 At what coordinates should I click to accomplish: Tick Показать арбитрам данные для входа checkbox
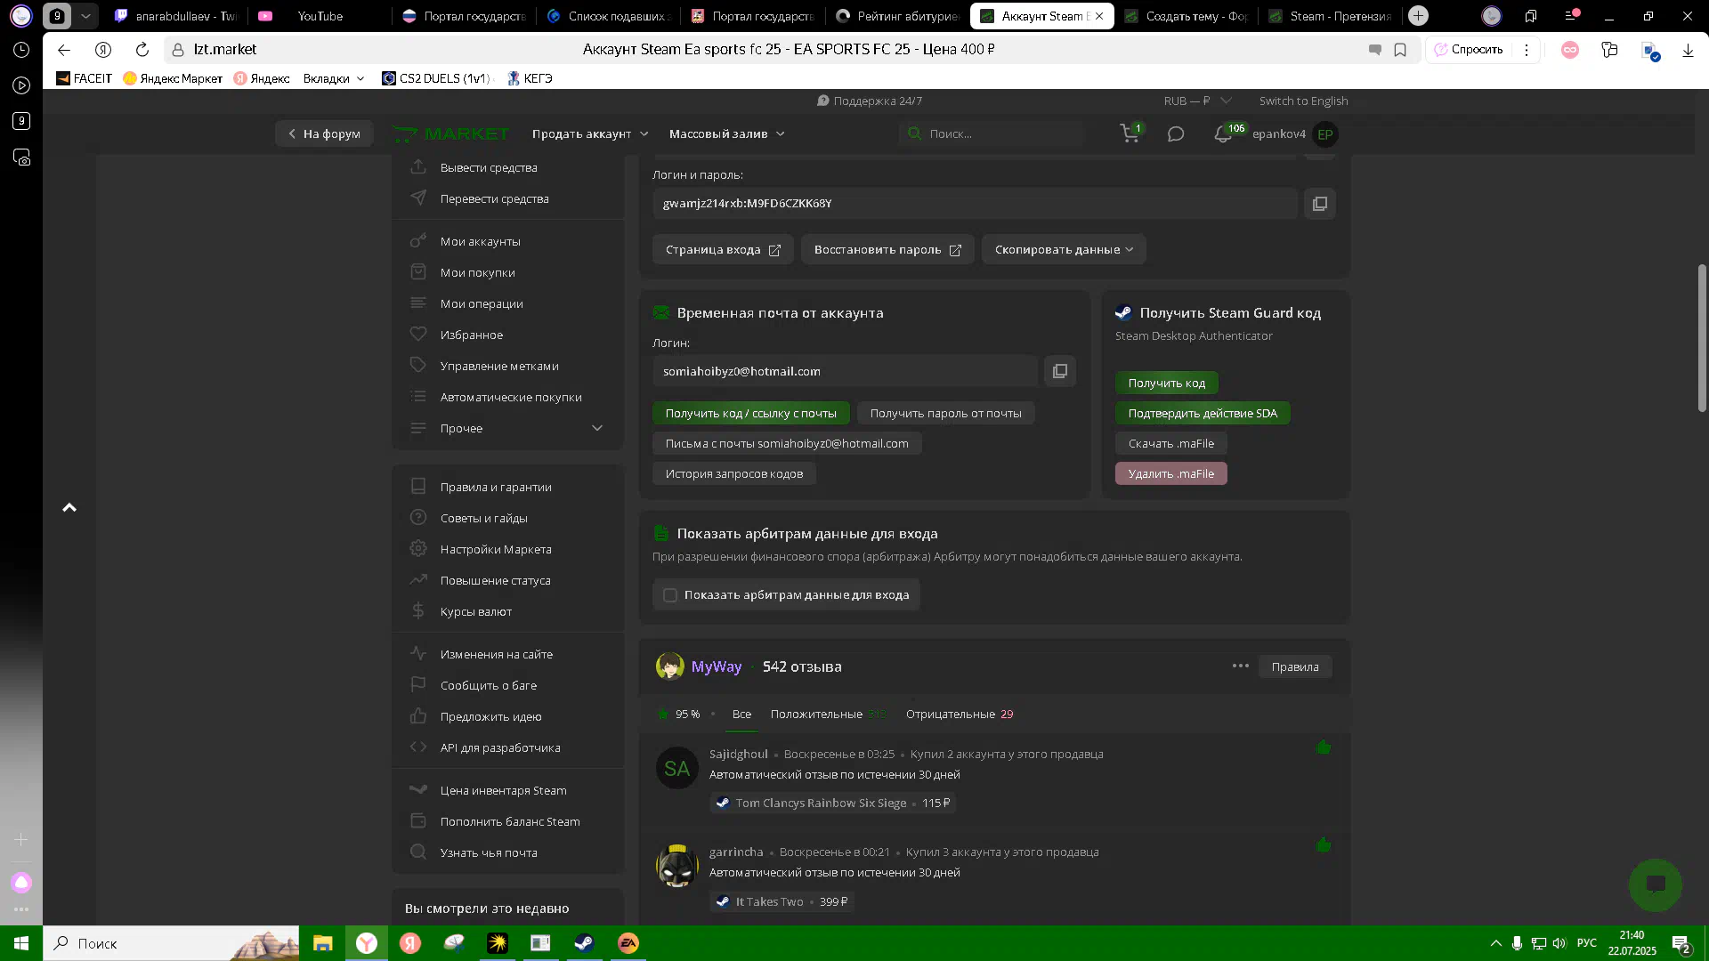(670, 595)
